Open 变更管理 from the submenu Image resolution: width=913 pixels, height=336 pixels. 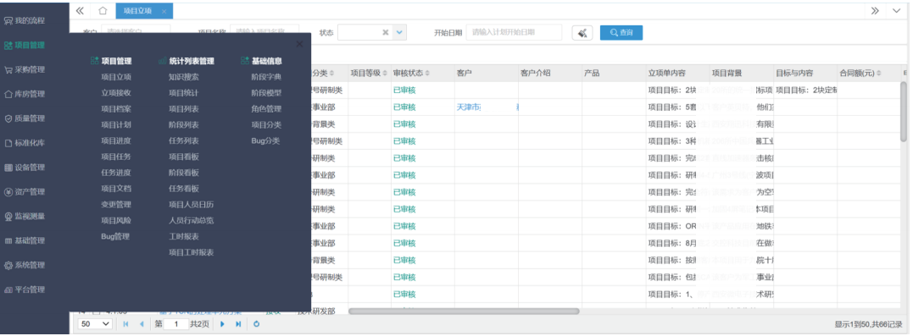tap(116, 205)
